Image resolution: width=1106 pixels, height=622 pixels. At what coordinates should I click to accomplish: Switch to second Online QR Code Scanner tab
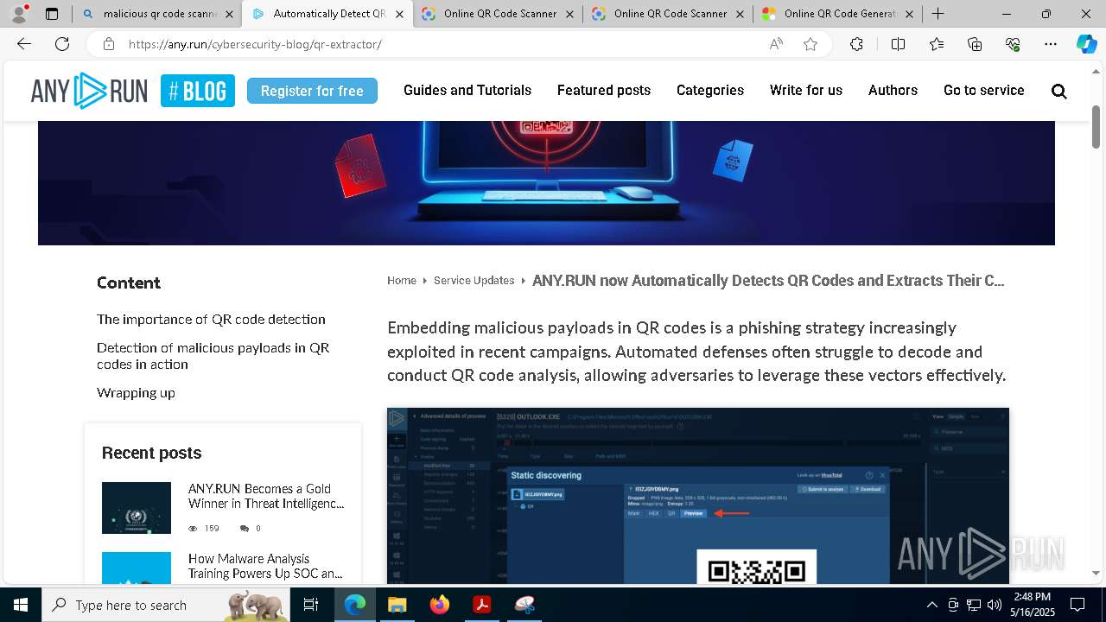tap(668, 14)
